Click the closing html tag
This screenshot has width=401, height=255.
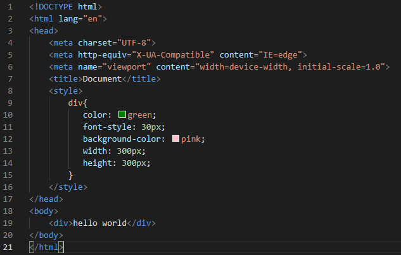(46, 247)
